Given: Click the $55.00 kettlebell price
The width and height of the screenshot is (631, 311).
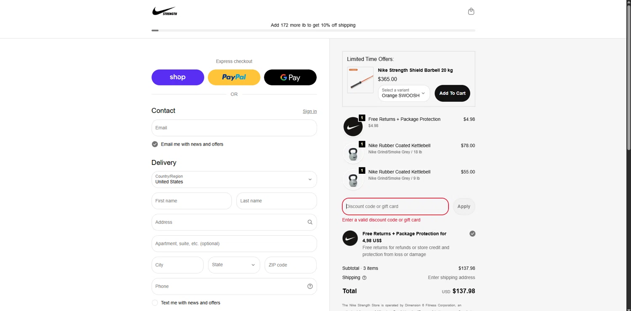Looking at the screenshot, I should tap(468, 172).
